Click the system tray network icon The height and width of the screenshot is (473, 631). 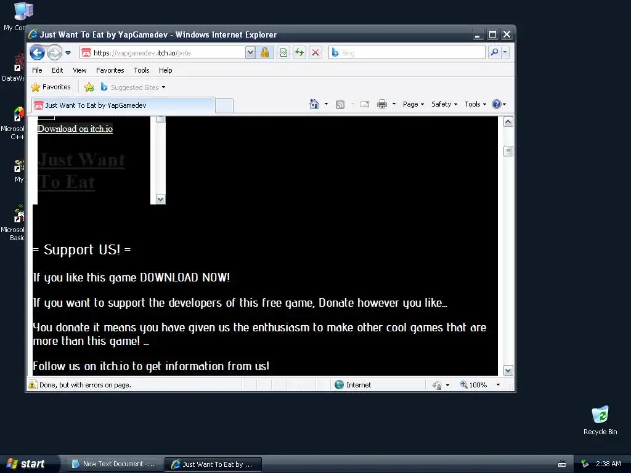(585, 464)
